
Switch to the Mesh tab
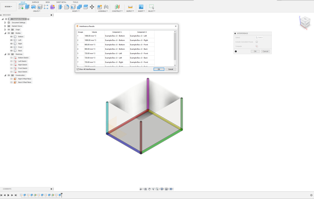click(x=48, y=2)
